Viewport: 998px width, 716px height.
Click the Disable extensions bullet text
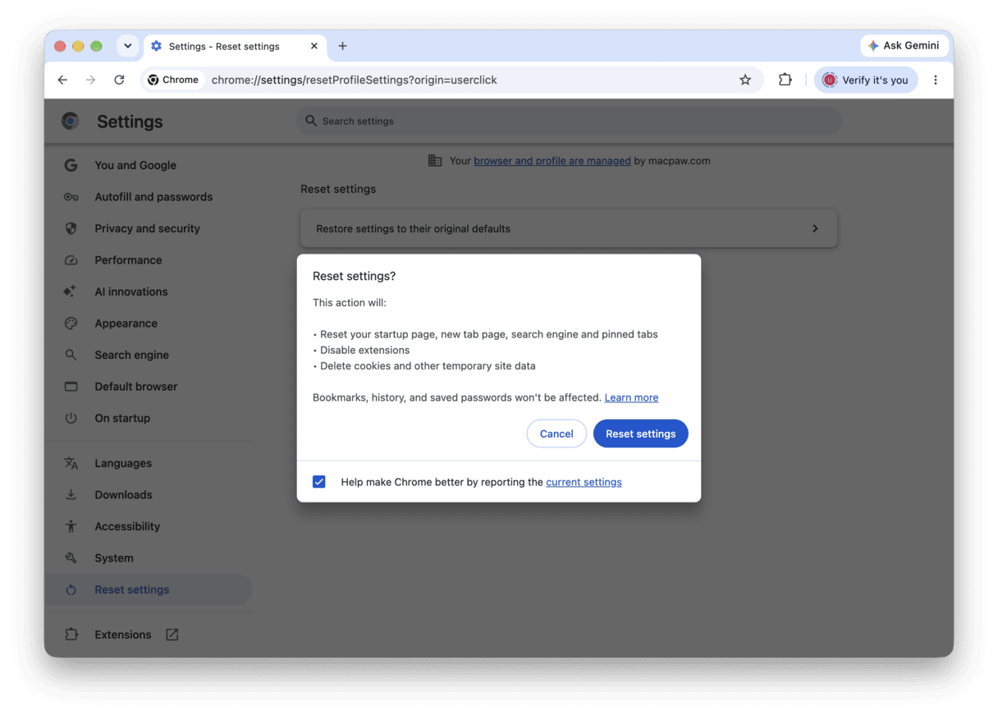365,350
